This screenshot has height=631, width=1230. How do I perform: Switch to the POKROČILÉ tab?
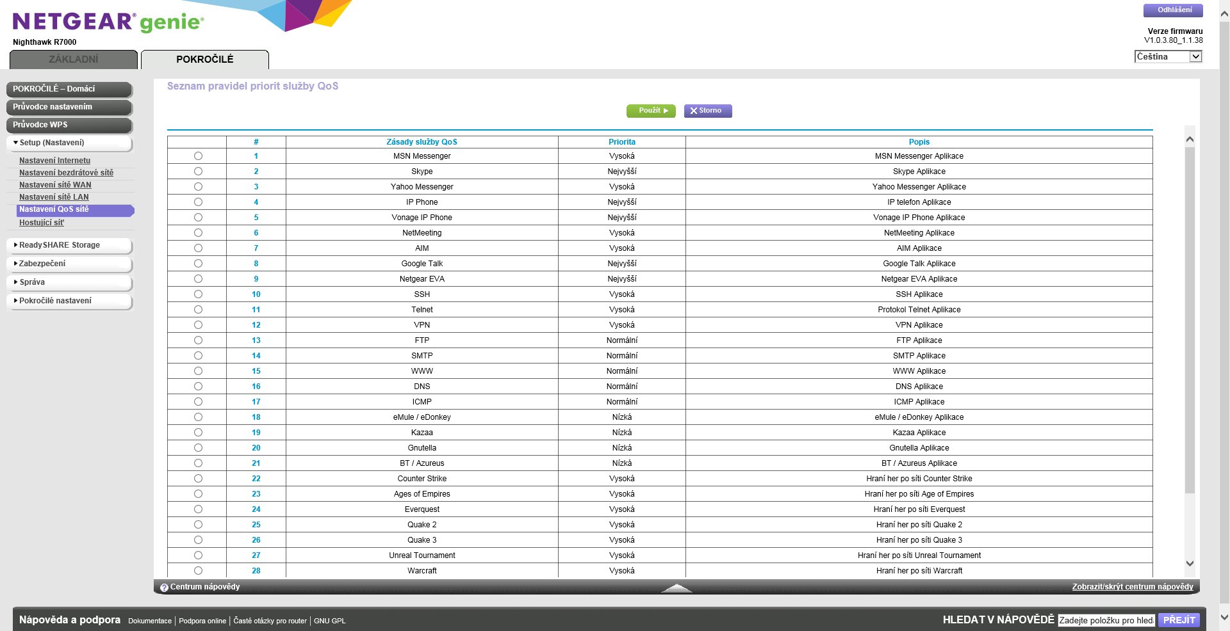coord(205,60)
